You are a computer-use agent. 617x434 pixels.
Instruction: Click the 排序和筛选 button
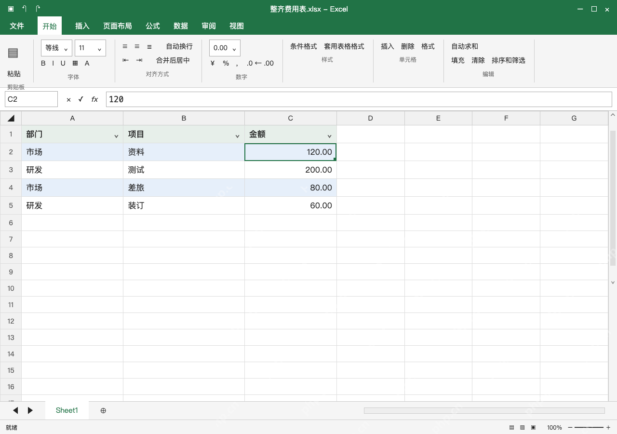509,60
